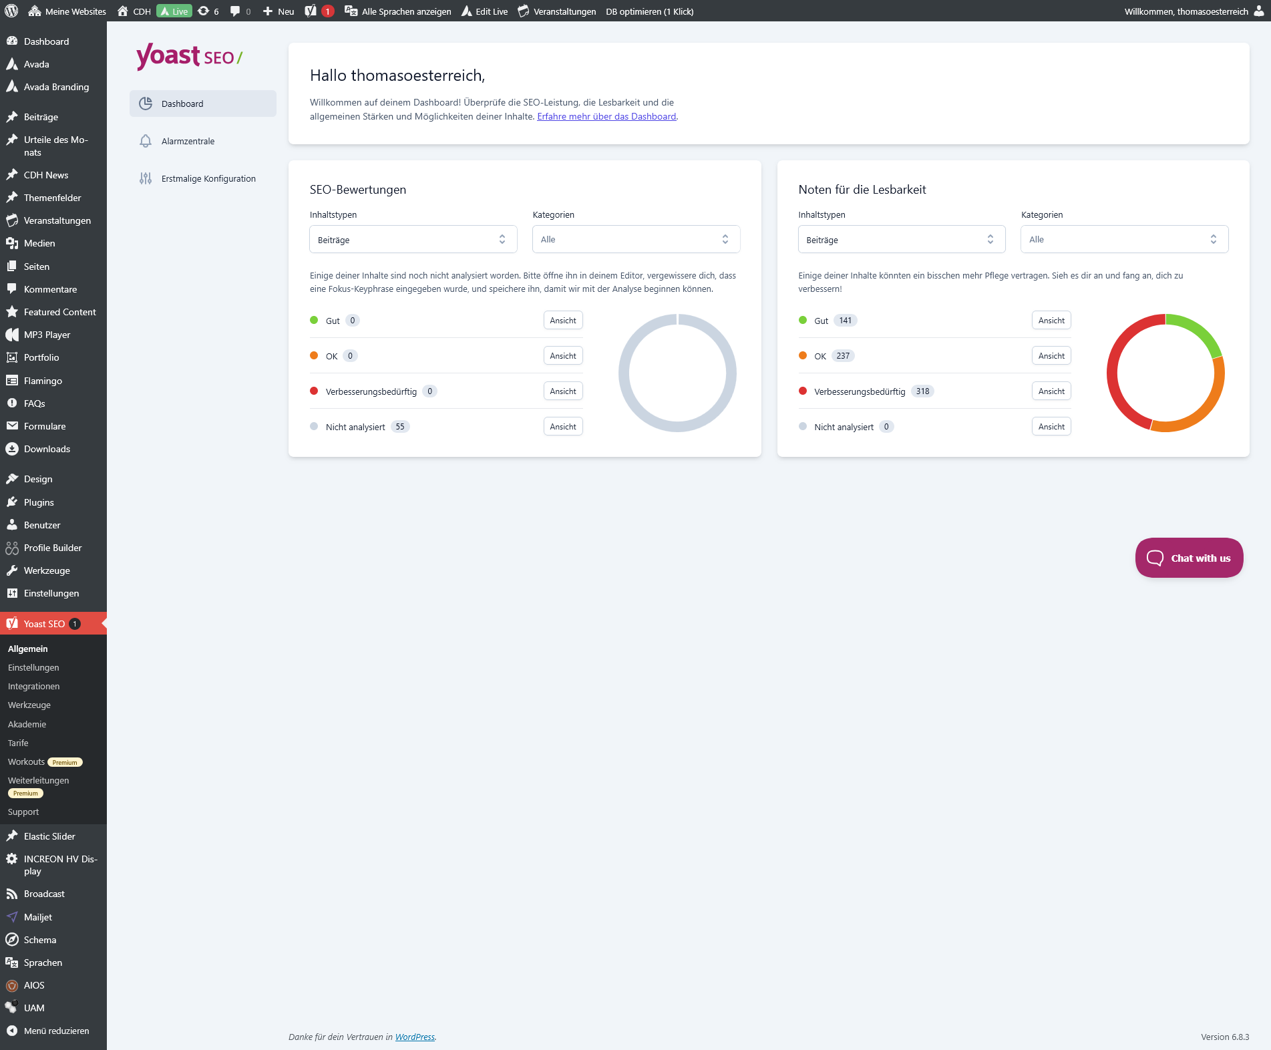Click the Yoast SEO logo
The image size is (1271, 1050).
[x=189, y=56]
